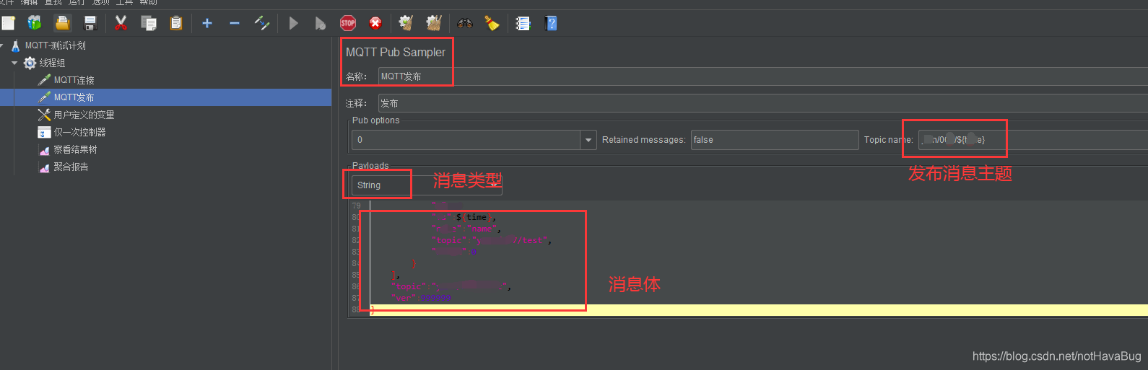Click the chart icon beside 聚合报告
The image size is (1148, 370).
point(44,167)
